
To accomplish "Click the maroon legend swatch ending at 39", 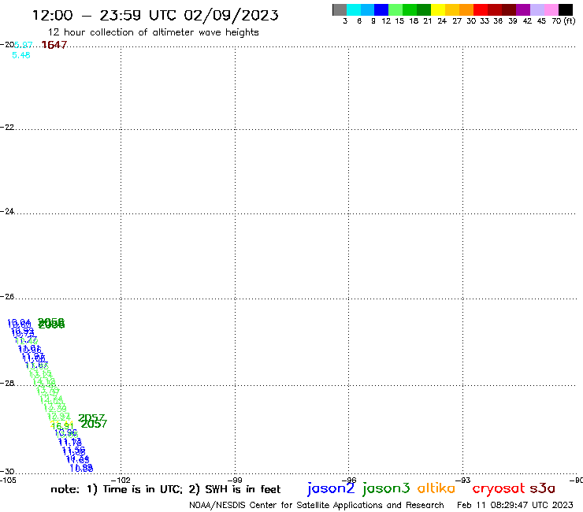I will point(509,9).
